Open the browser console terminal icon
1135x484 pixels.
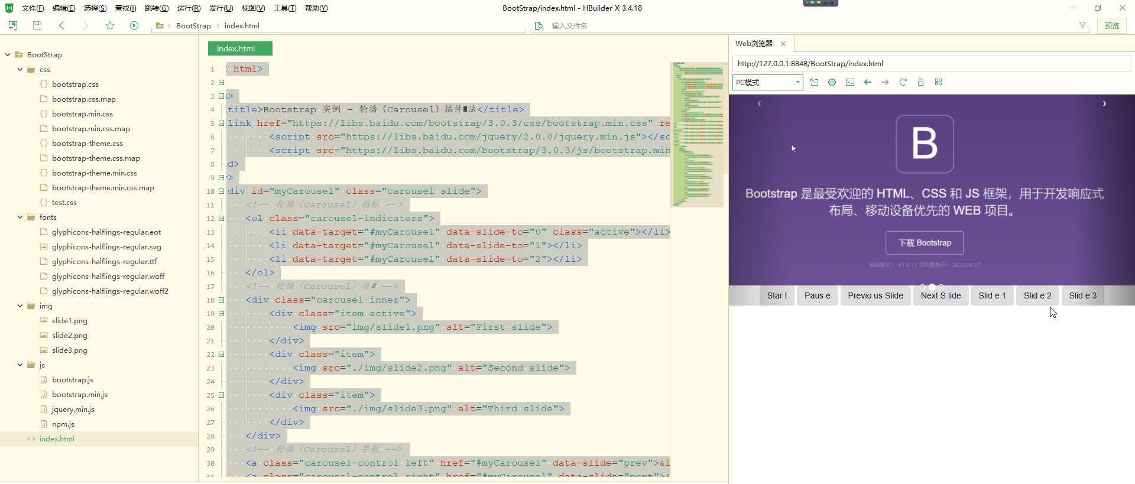pos(849,82)
